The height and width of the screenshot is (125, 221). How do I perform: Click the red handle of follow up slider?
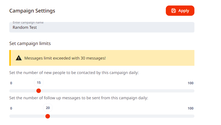click(48, 116)
